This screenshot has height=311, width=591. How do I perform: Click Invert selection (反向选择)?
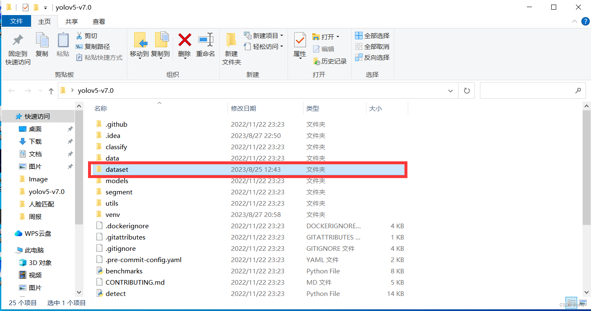372,57
